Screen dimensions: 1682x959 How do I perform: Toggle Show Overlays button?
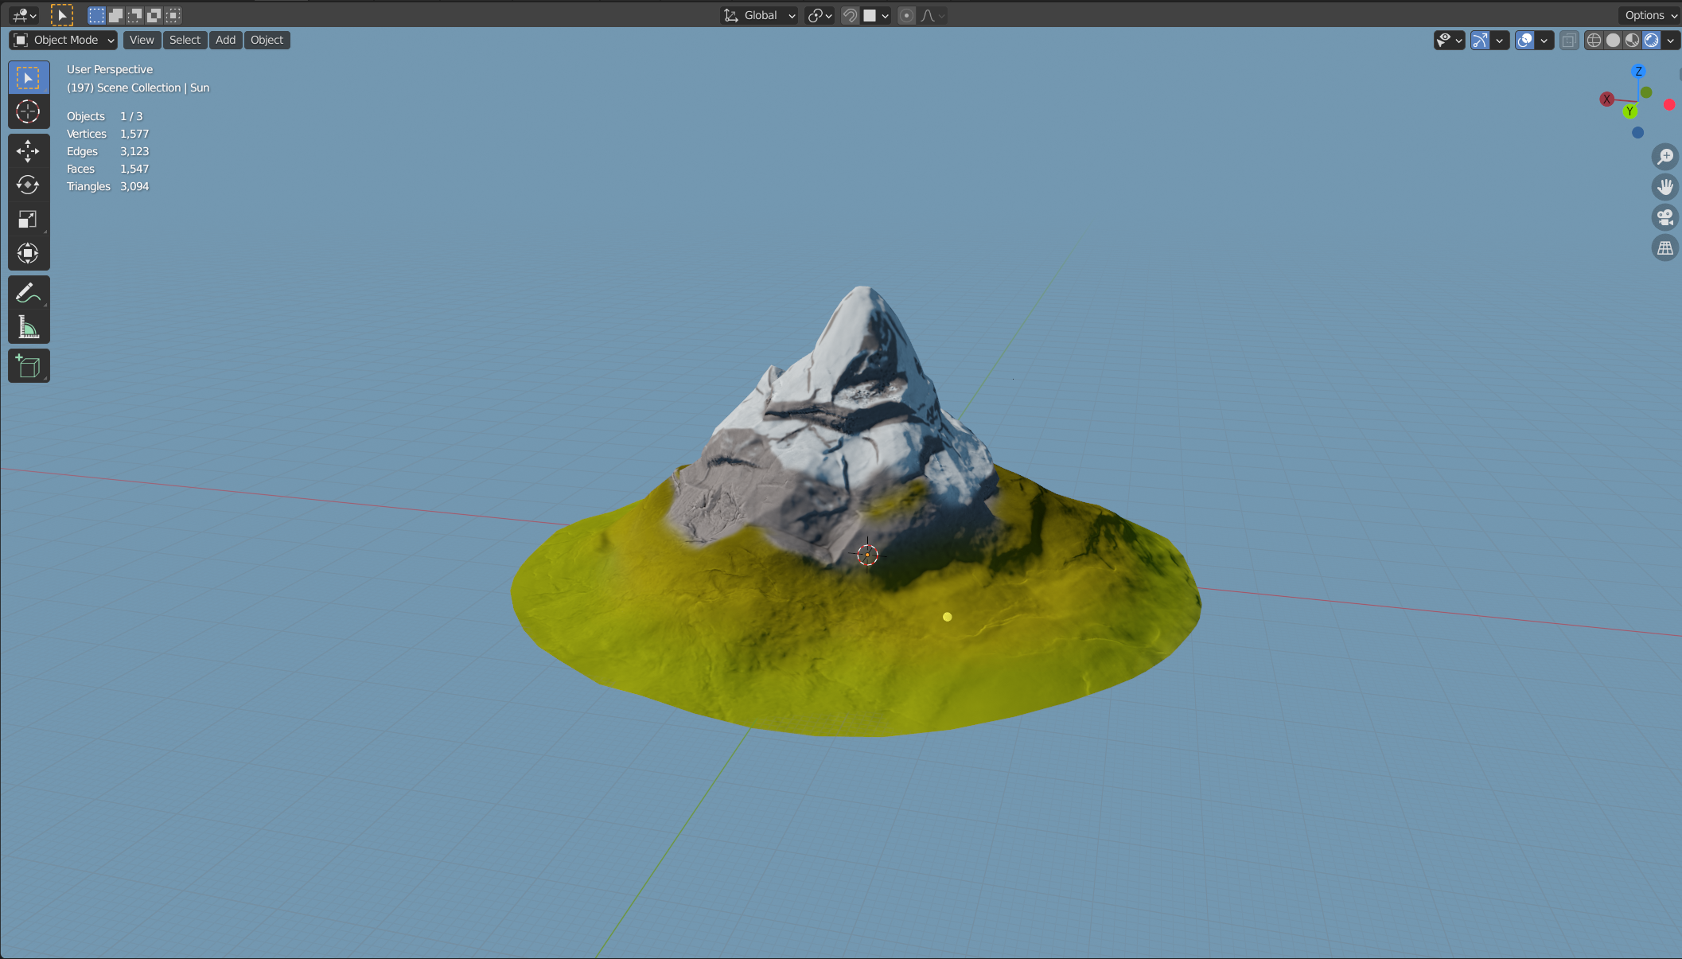[1524, 40]
